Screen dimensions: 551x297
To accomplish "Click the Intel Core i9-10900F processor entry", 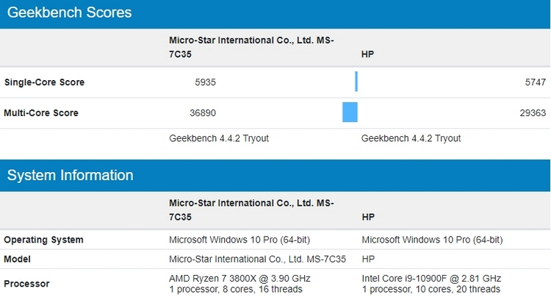I will pos(431,284).
